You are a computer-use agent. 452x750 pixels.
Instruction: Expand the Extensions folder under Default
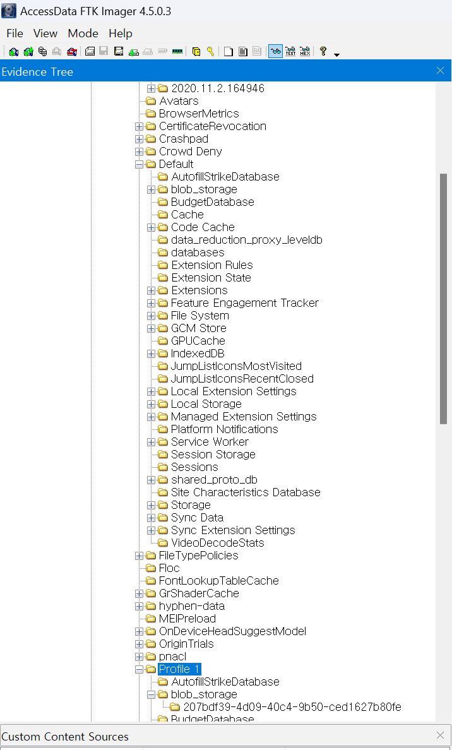151,290
